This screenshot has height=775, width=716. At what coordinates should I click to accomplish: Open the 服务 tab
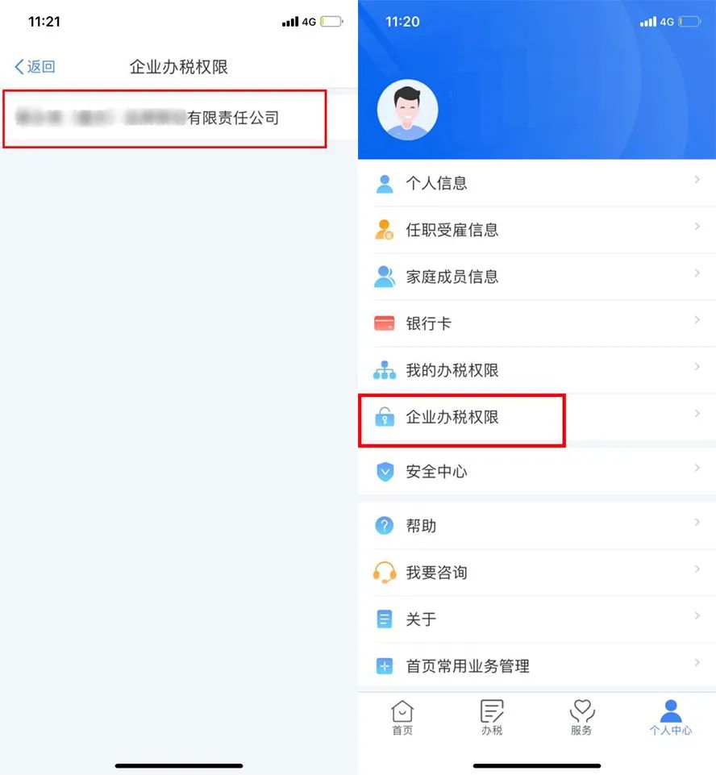point(581,718)
